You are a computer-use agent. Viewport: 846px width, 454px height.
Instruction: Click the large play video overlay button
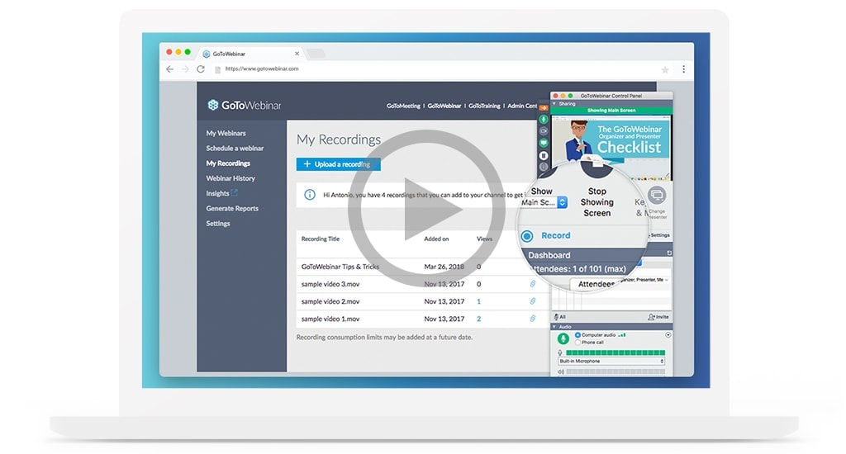(426, 209)
